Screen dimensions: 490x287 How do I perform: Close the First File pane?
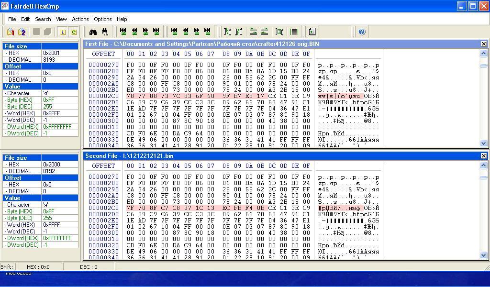click(x=483, y=44)
